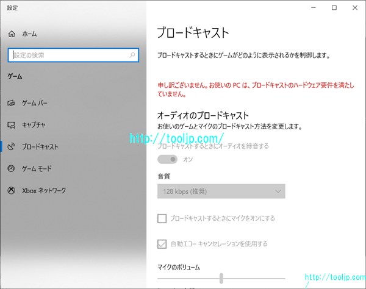Image resolution: width=366 pixels, height=289 pixels.
Task: Click the ゲーム バー icon
Action: click(x=11, y=103)
